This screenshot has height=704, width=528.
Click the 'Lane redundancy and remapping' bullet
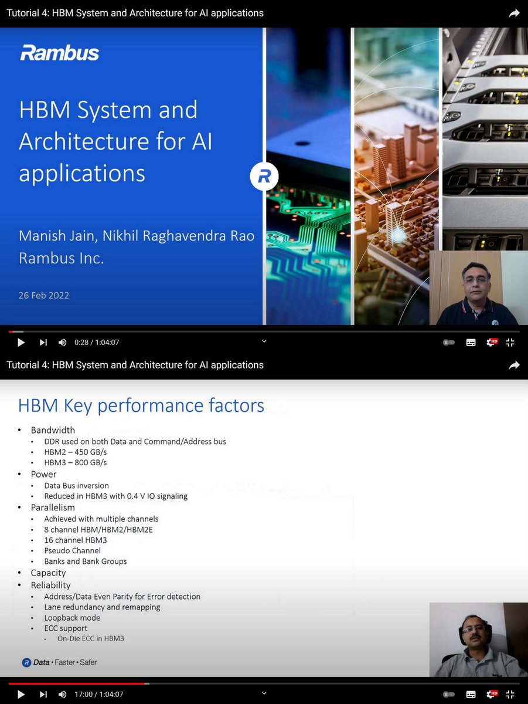[x=102, y=607]
